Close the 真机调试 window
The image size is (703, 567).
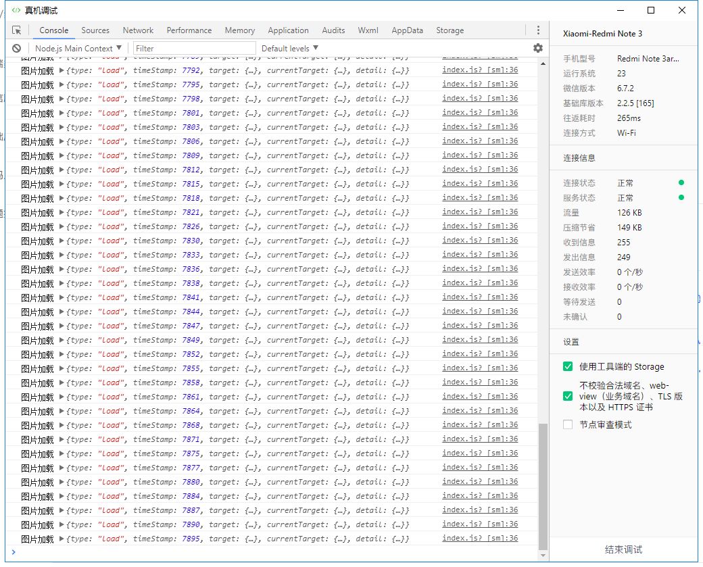(682, 10)
